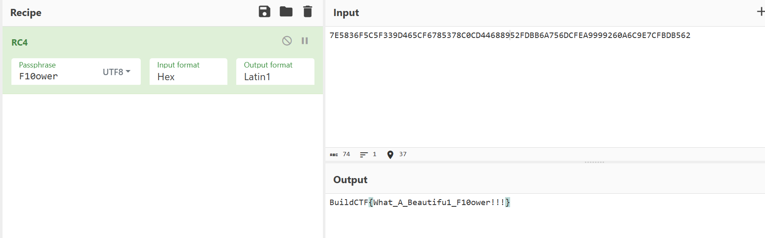This screenshot has width=765, height=238.
Task: Click the Input panel heading
Action: (346, 13)
